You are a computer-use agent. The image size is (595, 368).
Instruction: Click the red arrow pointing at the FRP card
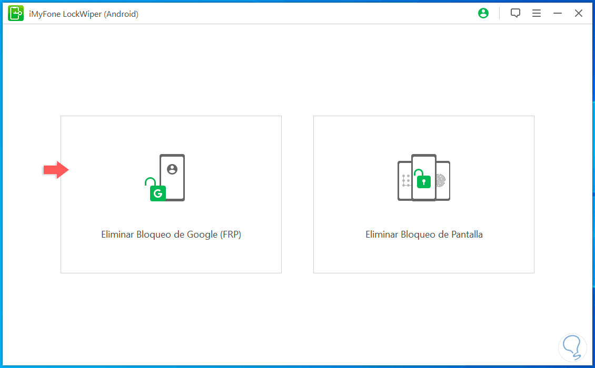point(55,169)
